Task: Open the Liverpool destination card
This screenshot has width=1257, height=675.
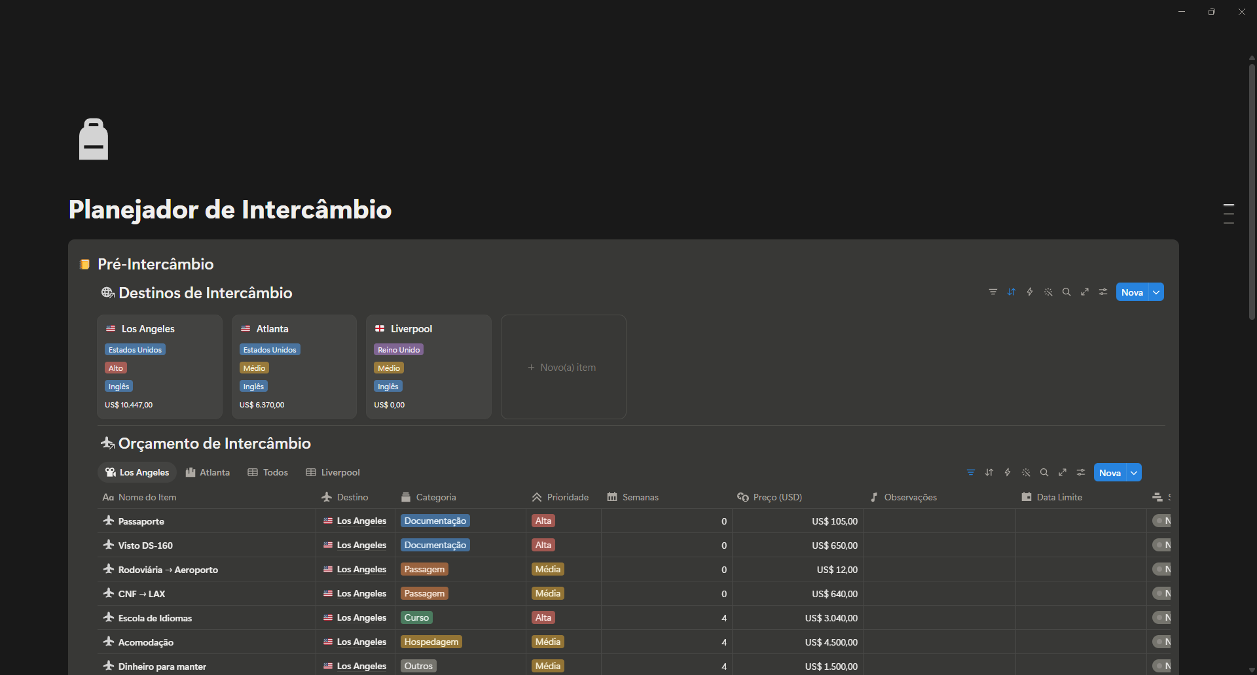Action: click(x=429, y=366)
